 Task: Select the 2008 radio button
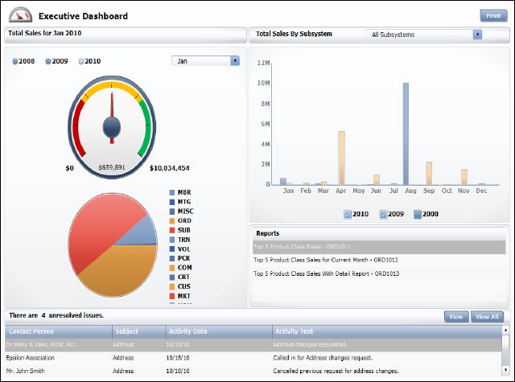15,61
